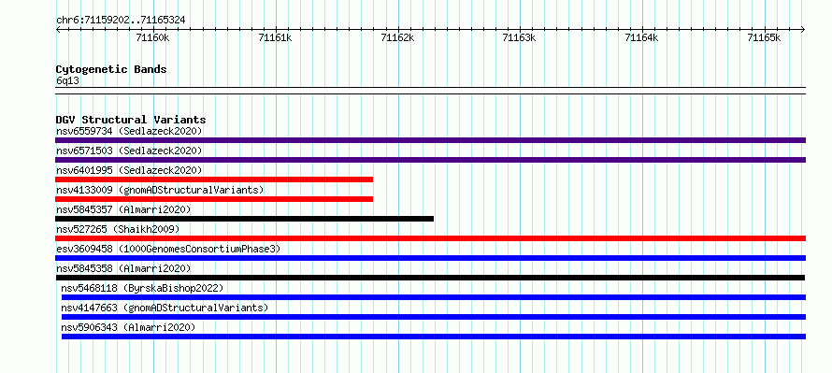Open variant nsv4133009 (gnomADStructuralVariants) label
Viewport: 832px width, 373px height.
click(x=160, y=190)
